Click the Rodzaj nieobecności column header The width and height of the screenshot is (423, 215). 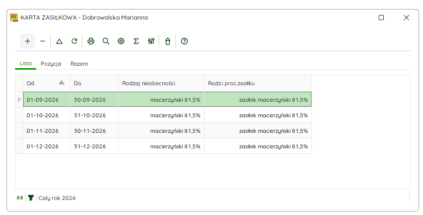pyautogui.click(x=161, y=83)
